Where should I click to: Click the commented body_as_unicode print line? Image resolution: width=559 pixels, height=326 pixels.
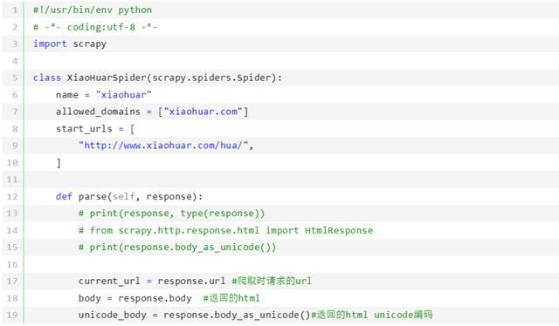pyautogui.click(x=177, y=248)
